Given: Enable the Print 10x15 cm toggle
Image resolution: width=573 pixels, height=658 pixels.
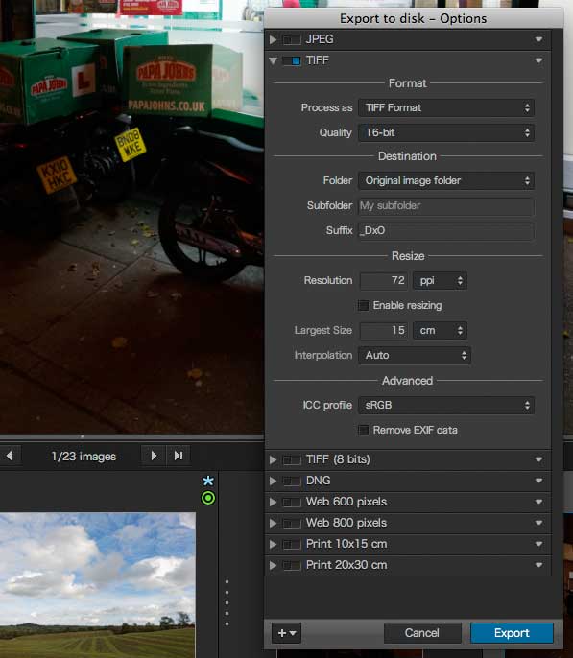Looking at the screenshot, I should click(x=292, y=544).
